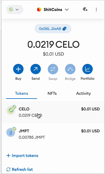The height and width of the screenshot is (174, 105).
Task: Click the Swap arrows icon
Action: [53, 69]
